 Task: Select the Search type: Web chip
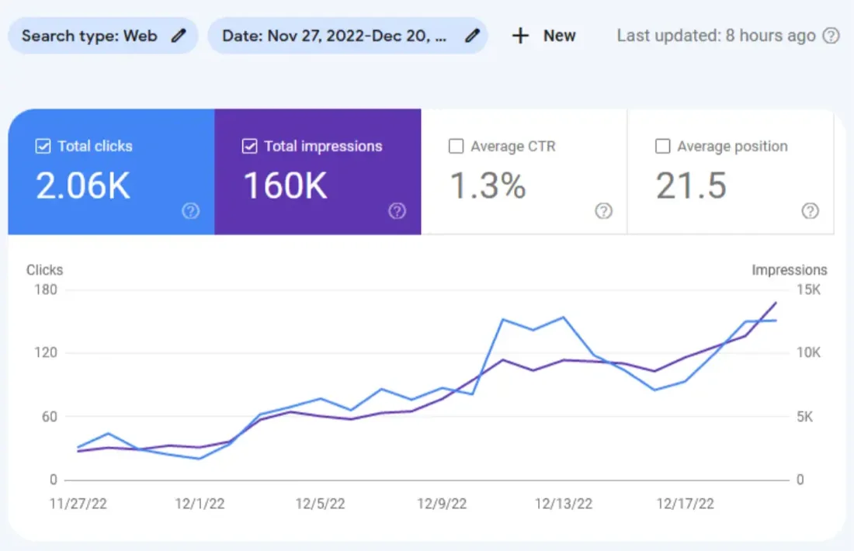[103, 36]
